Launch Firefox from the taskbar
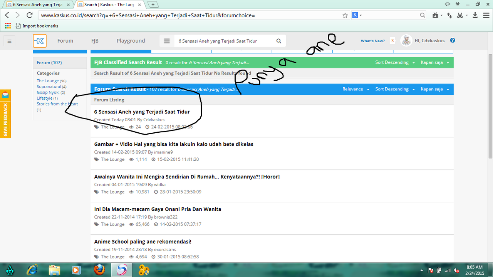Viewport: 493px width, 277px height. click(99, 270)
